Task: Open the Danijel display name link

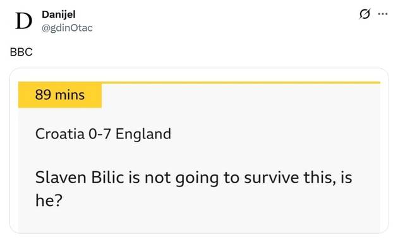Action: click(58, 15)
